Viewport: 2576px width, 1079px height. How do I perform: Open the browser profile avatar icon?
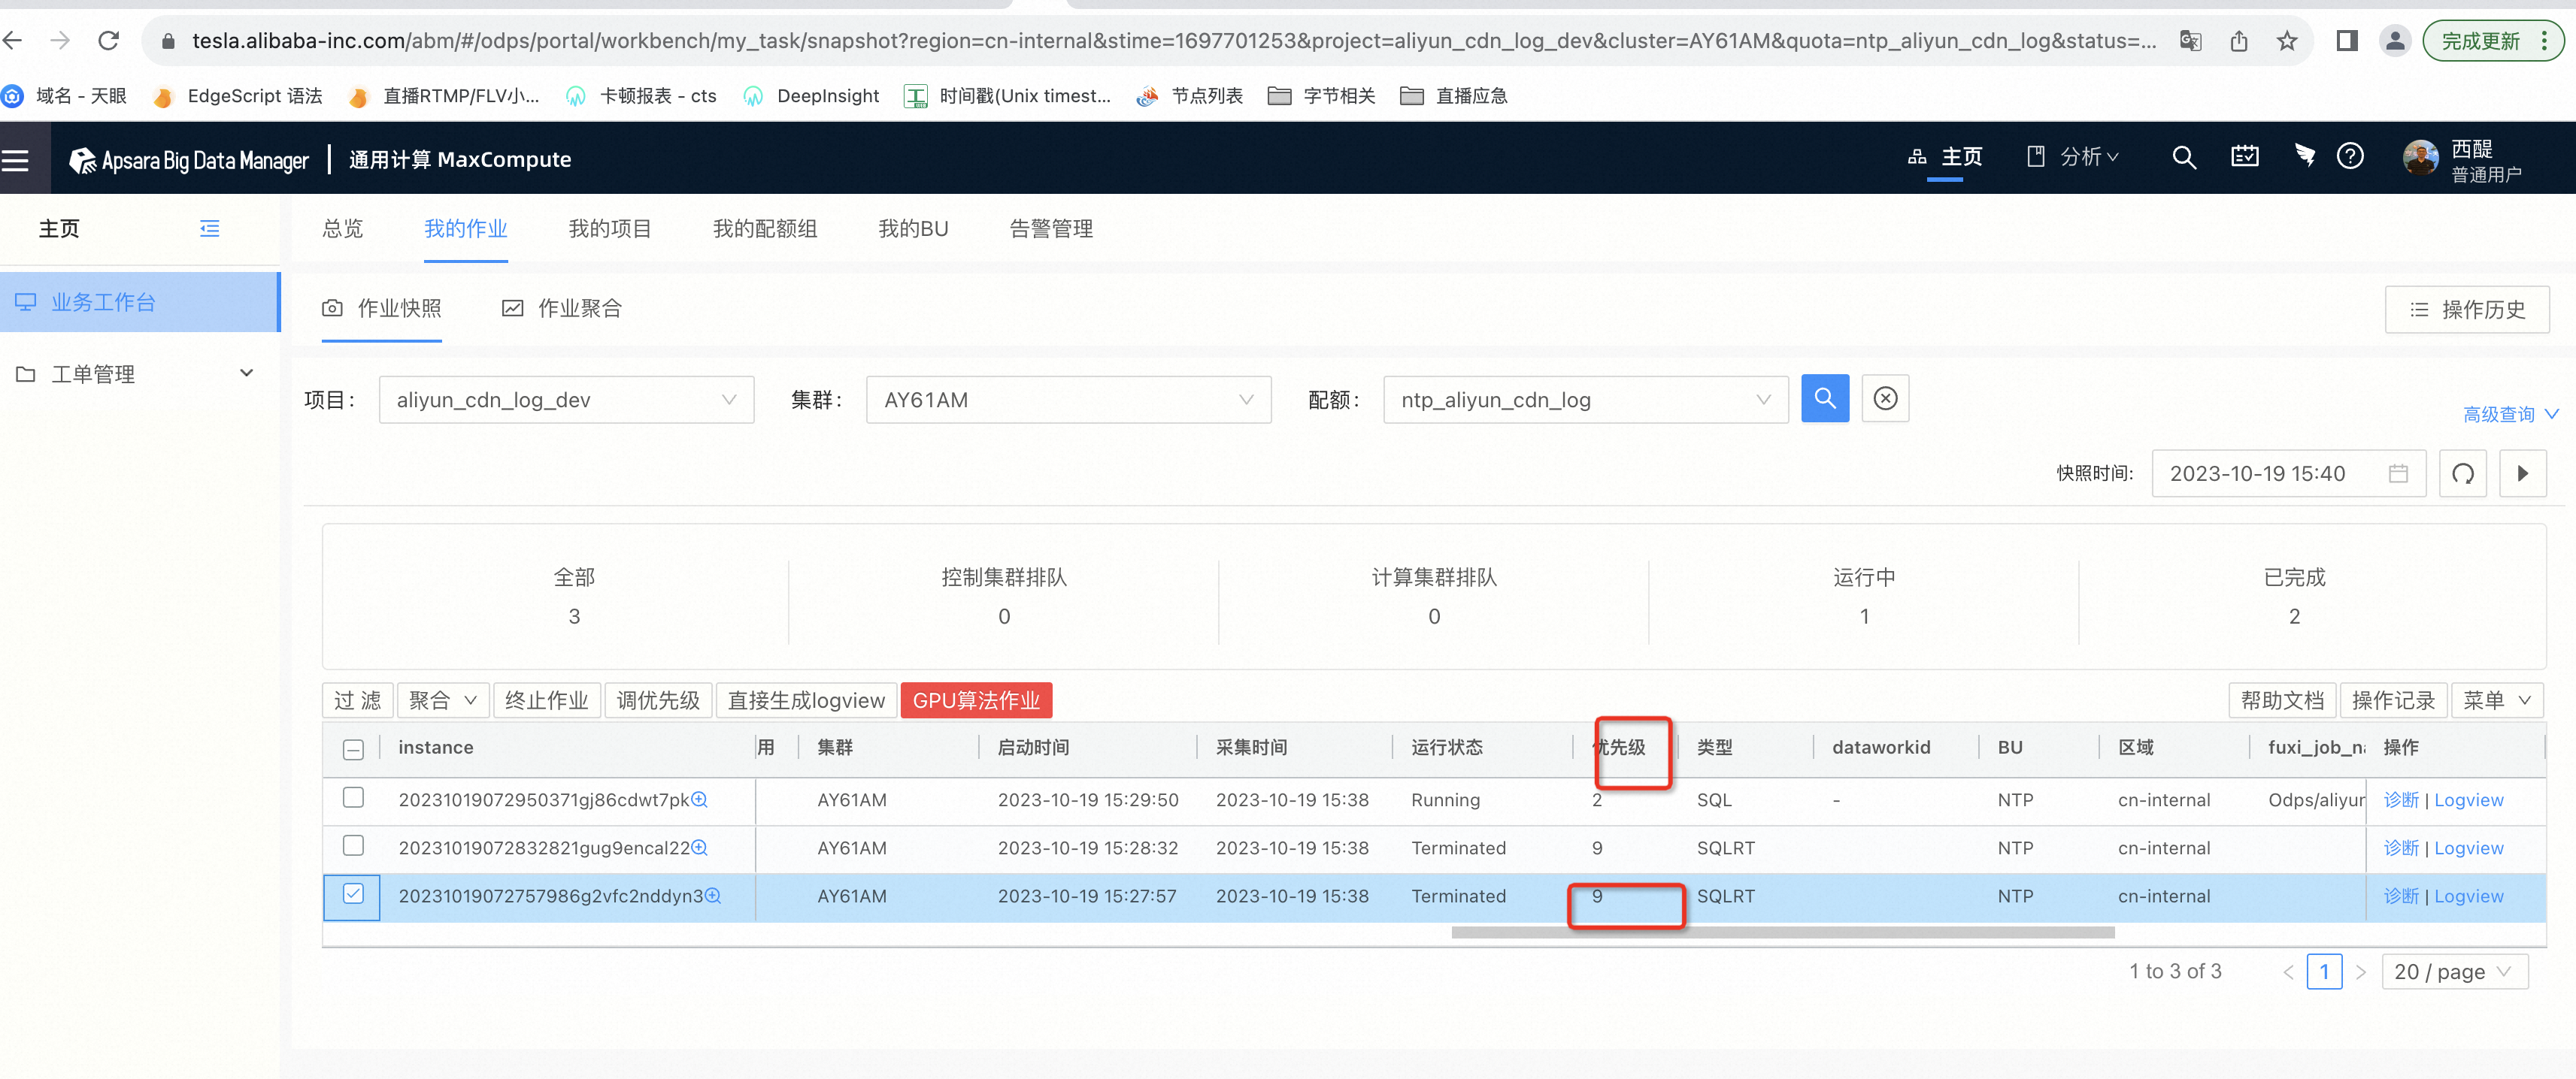[2395, 41]
